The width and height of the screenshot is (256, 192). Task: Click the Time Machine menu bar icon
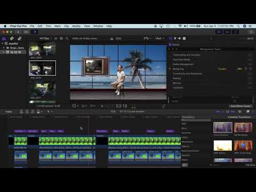(168, 26)
